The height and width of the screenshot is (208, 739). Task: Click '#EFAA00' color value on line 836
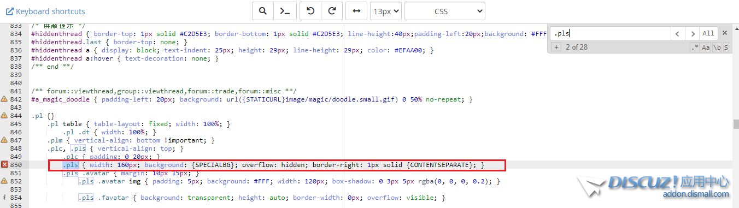pyautogui.click(x=410, y=50)
